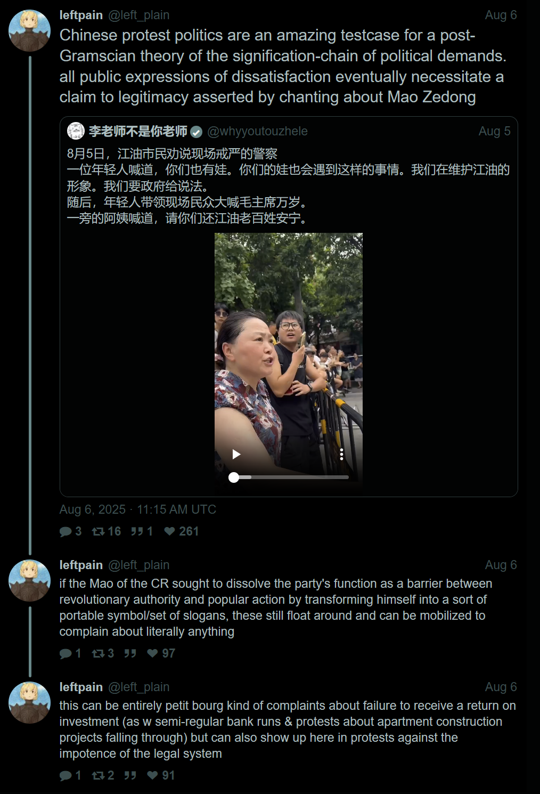Open leftpain's name on the third tweet
Image resolution: width=540 pixels, height=794 pixels.
pyautogui.click(x=81, y=687)
